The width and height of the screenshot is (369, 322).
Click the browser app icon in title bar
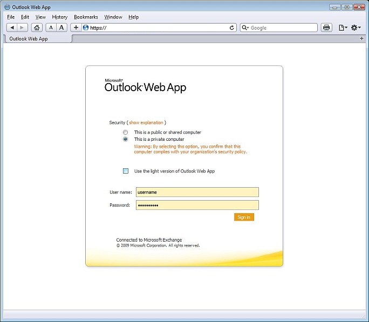8,7
